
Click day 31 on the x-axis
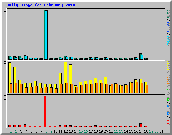[x=161, y=131]
